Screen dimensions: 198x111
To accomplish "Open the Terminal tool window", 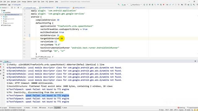I will pyautogui.click(x=43, y=108).
